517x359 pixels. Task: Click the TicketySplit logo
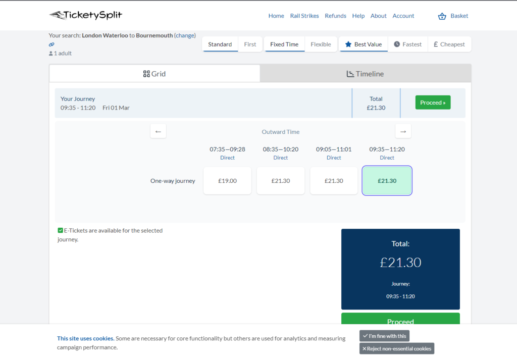(86, 15)
